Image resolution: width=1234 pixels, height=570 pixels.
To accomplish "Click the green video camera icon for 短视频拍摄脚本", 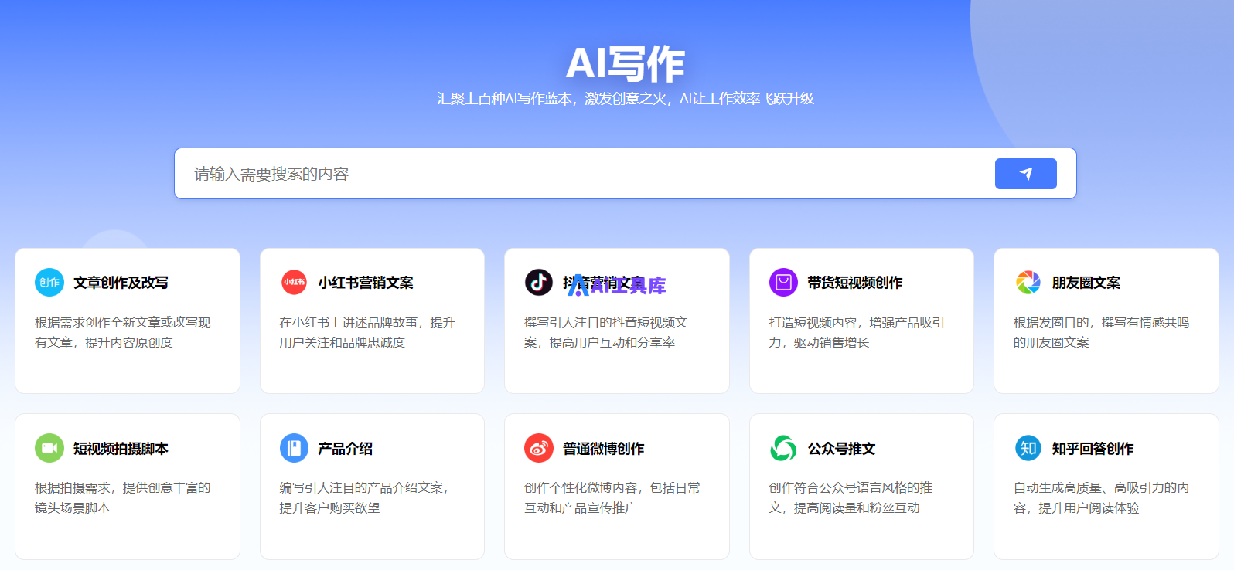I will [49, 448].
